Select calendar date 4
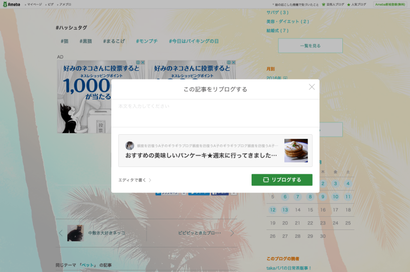 (x=348, y=183)
